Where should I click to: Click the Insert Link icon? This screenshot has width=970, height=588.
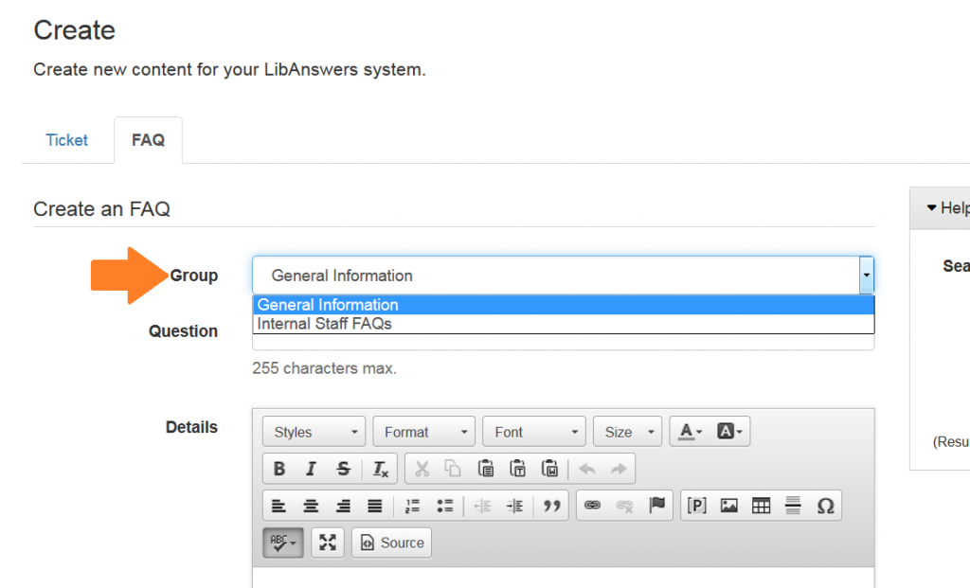pos(590,505)
